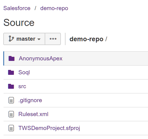148x139 pixels.
Task: Click the AnonymousApex folder icon
Action: [x=12, y=58]
